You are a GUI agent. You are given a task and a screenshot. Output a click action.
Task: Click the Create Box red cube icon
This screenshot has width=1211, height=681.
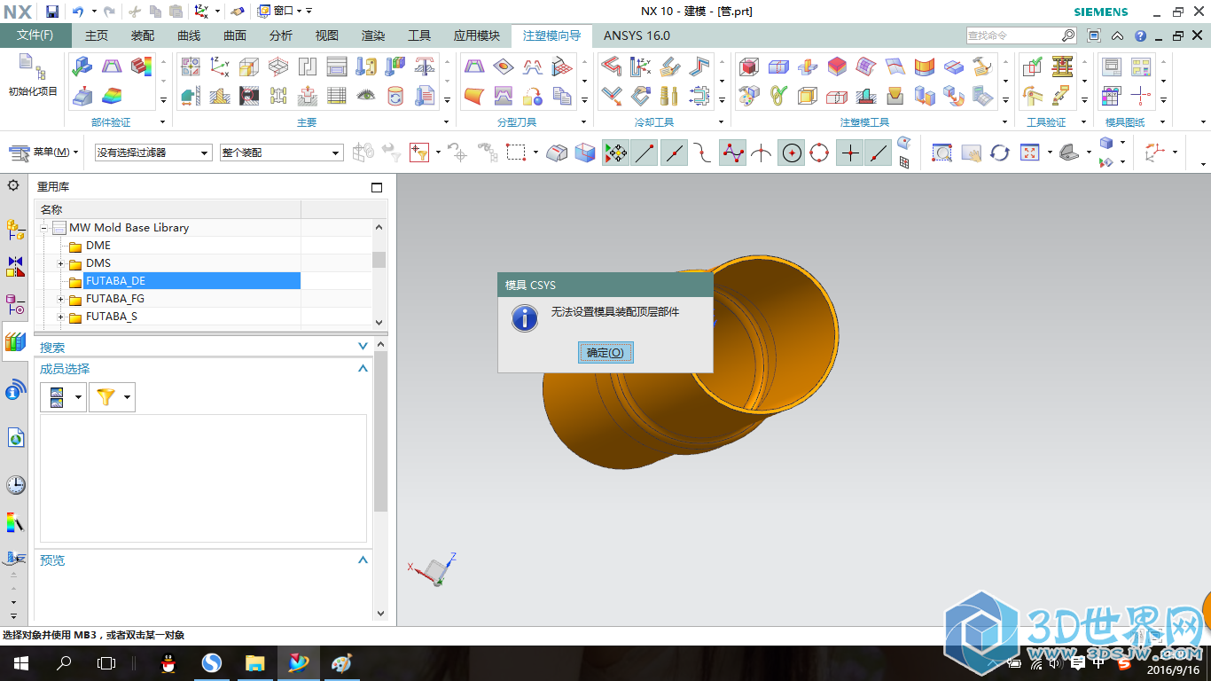coord(749,67)
